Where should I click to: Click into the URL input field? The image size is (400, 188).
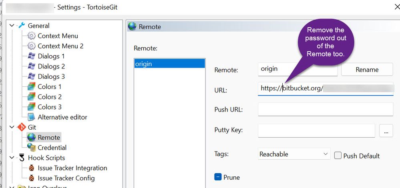coord(326,89)
